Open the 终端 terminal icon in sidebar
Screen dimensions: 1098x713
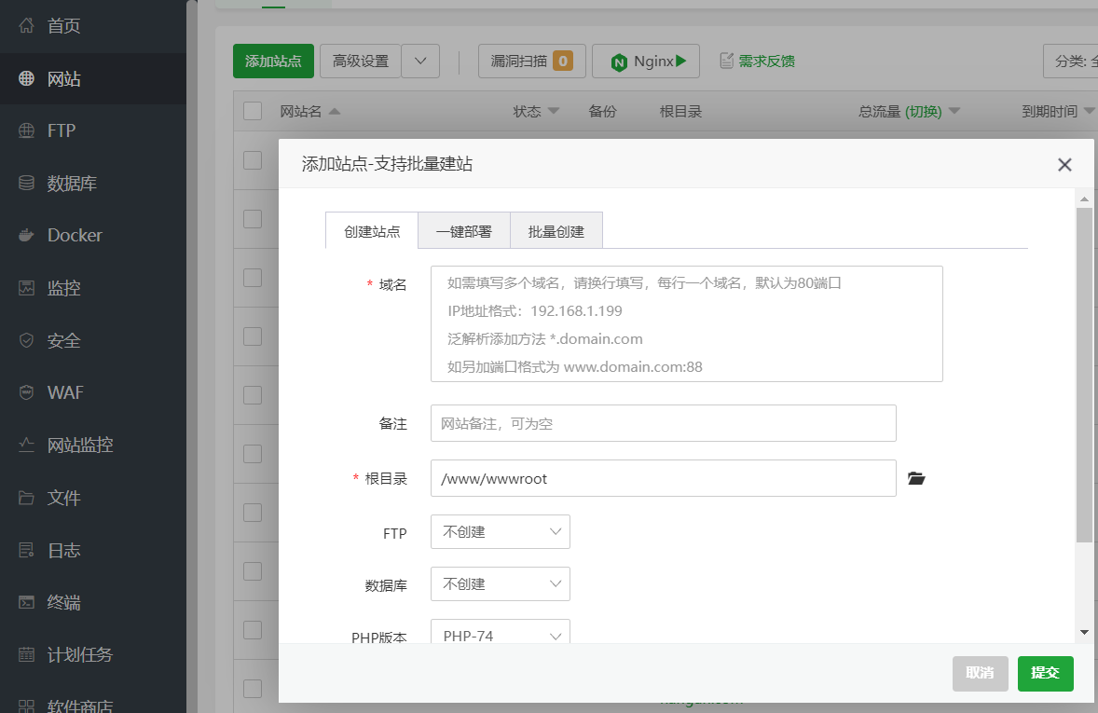pos(27,602)
